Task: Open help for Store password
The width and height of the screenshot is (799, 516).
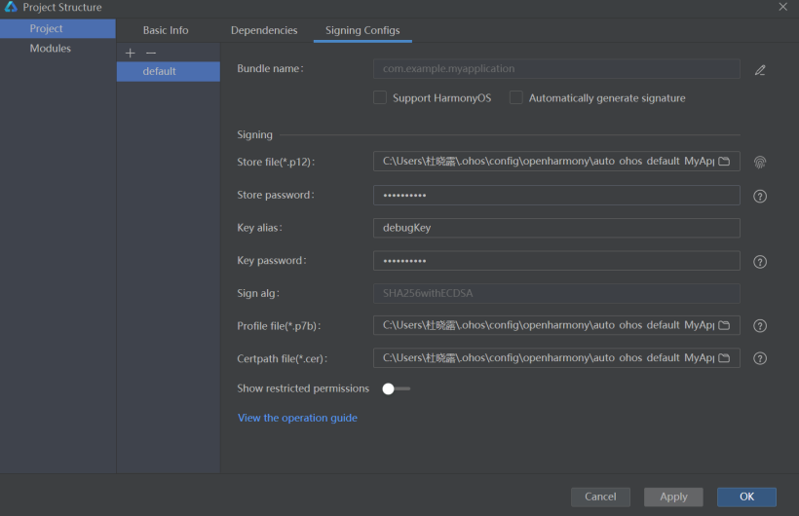Action: pos(760,196)
